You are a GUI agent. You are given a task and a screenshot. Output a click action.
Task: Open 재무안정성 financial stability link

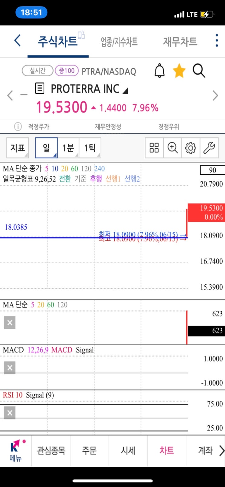coord(108,127)
